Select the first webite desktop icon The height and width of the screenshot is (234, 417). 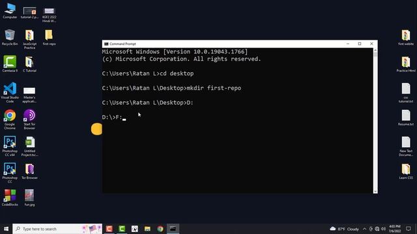406,38
